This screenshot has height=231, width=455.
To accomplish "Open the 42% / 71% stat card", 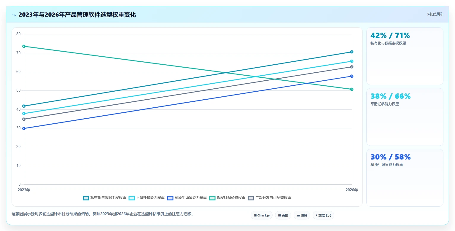I will coord(405,56).
